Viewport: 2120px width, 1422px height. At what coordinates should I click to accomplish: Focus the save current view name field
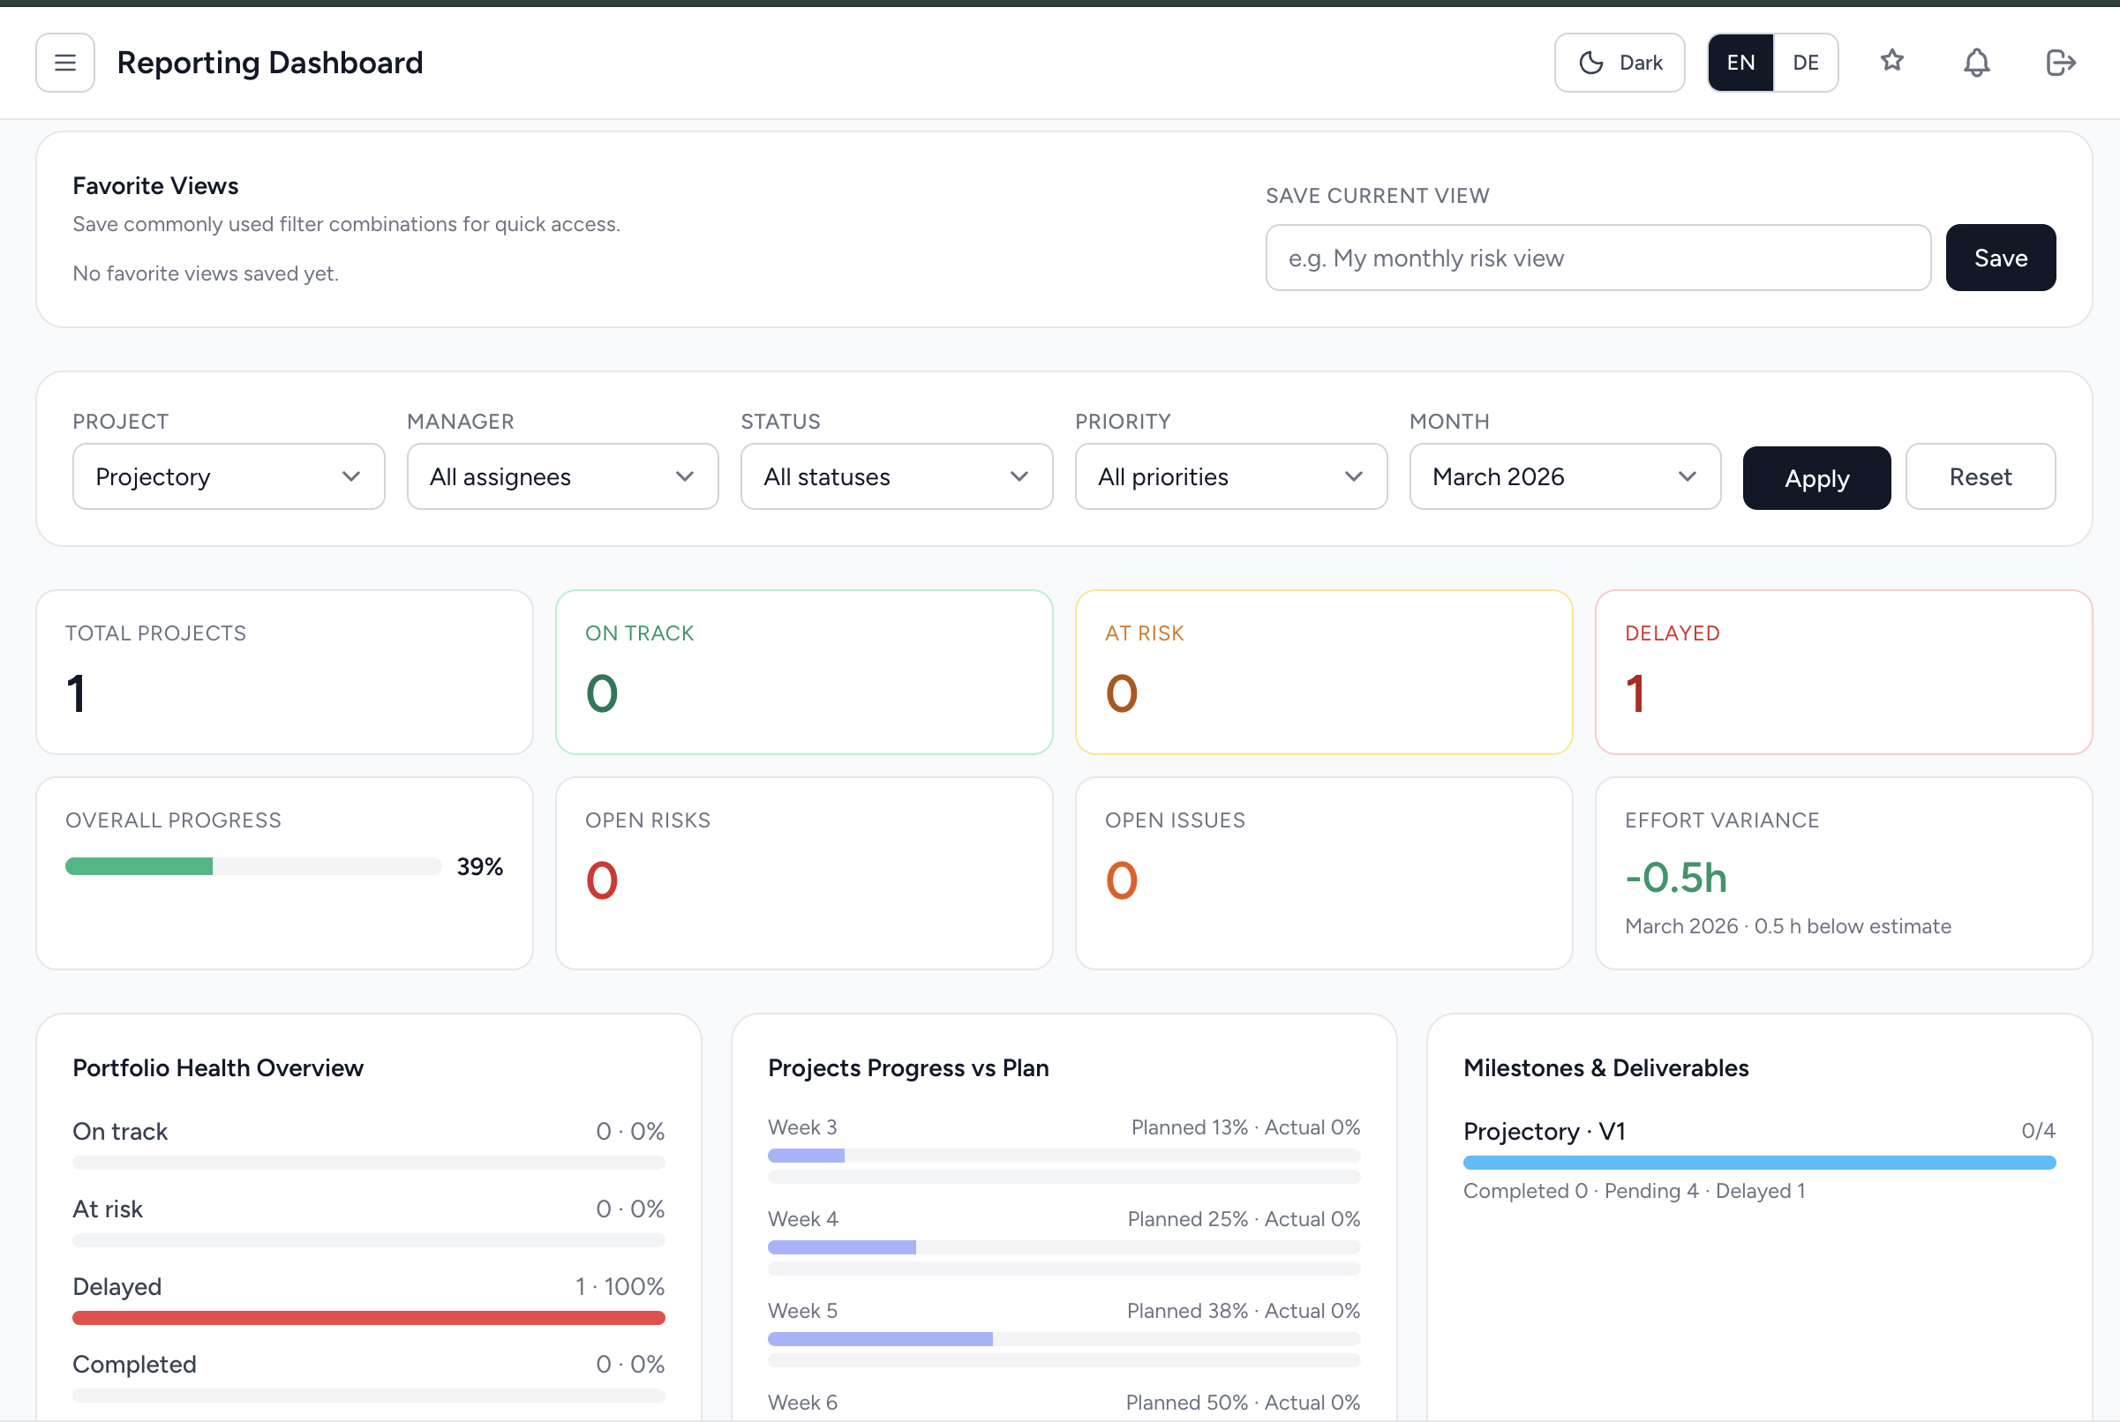[1598, 258]
